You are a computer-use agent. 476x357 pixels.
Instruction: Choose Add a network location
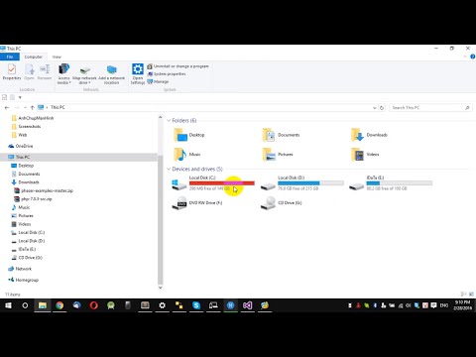point(112,74)
